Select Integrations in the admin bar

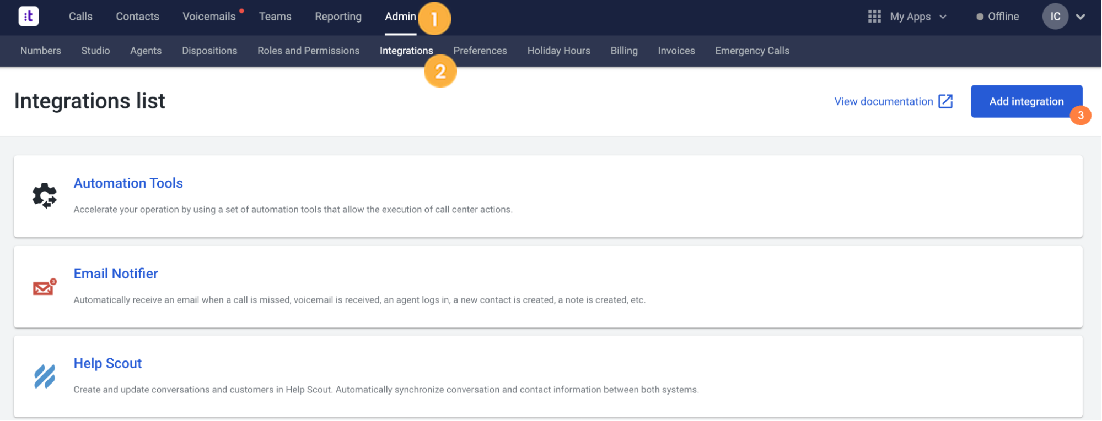coord(406,51)
